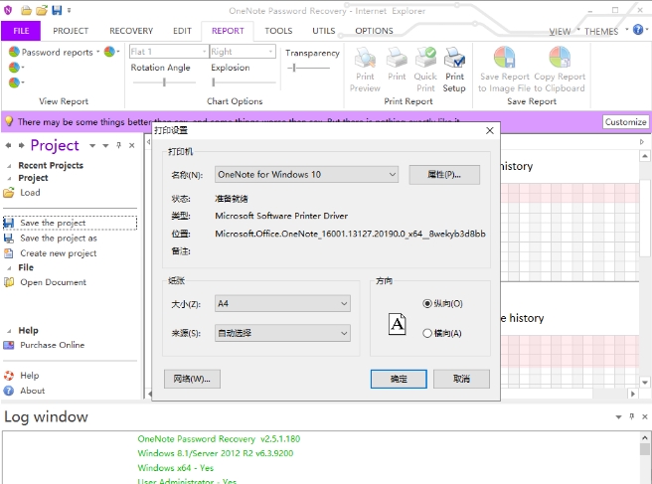Viewport: 652px width, 484px height.
Task: Click Save Report to Image File icon
Action: point(504,58)
